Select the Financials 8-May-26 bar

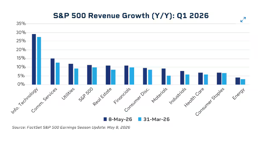coord(126,75)
